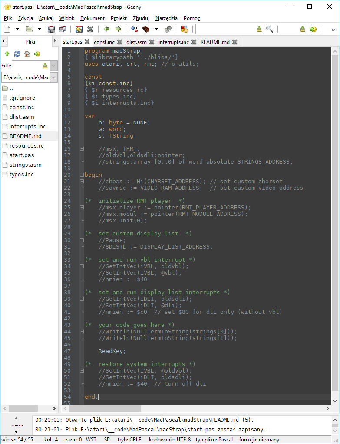Viewport: 340px width, 444px height.
Task: Open the color chooser toolbar icon
Action: pyautogui.click(x=184, y=29)
